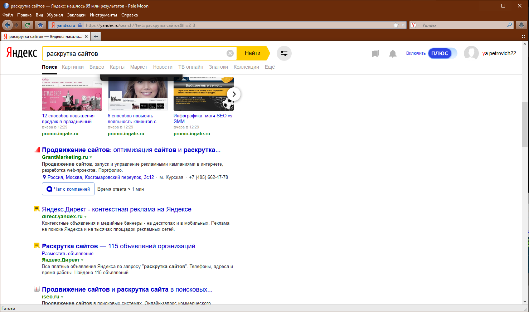The height and width of the screenshot is (312, 529).
Task: Open a new tab with plus button
Action: click(x=96, y=36)
